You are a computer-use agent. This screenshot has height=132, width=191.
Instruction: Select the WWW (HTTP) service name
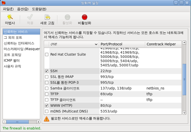coord(61,106)
